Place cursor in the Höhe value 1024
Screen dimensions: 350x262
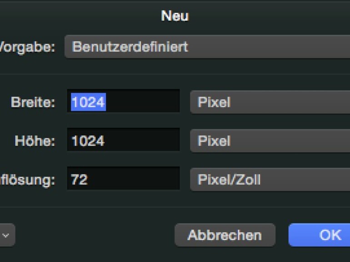[x=88, y=141]
